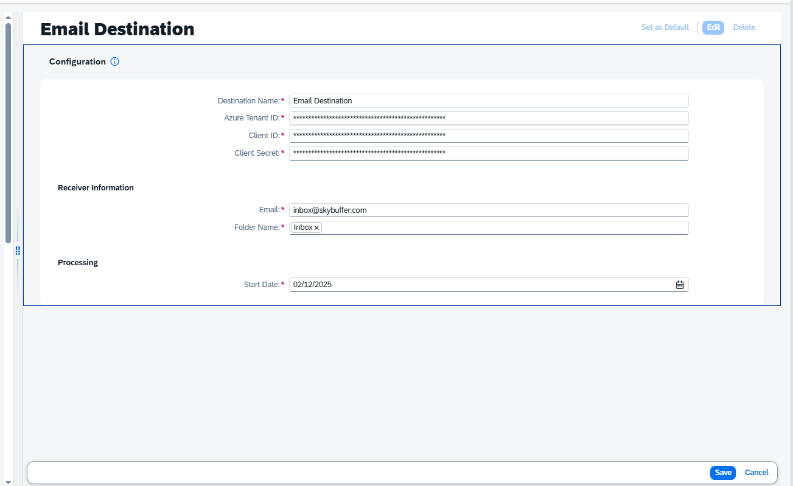Click the receiver Email field
Screen dimensions: 793x486
click(488, 210)
